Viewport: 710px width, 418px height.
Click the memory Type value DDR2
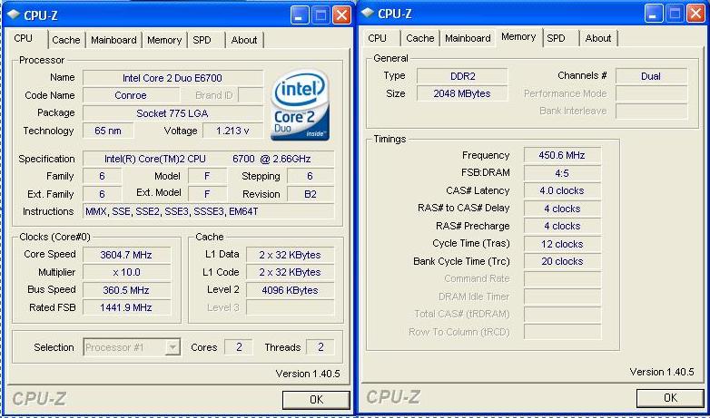(462, 76)
